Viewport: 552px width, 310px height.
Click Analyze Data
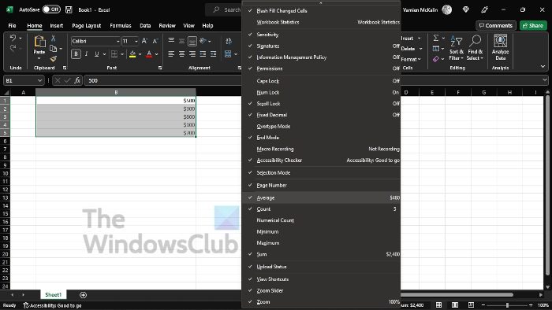500,48
